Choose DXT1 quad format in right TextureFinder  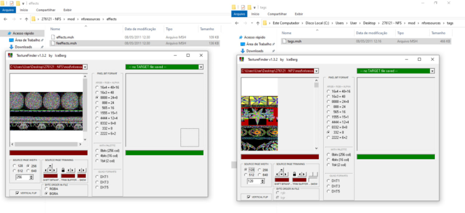[x=329, y=180]
